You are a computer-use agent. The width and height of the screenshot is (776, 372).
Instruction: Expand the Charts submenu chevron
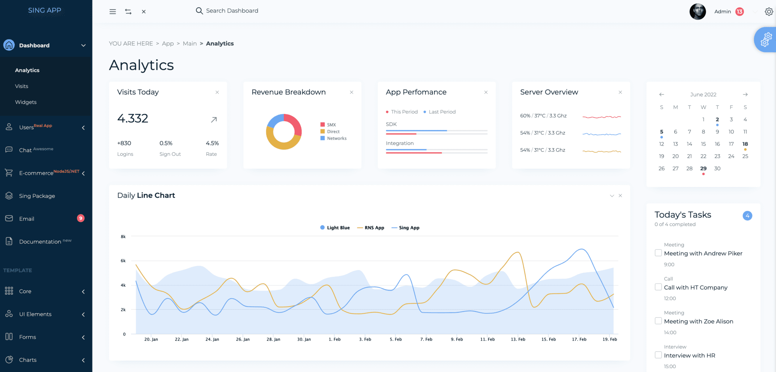(83, 360)
